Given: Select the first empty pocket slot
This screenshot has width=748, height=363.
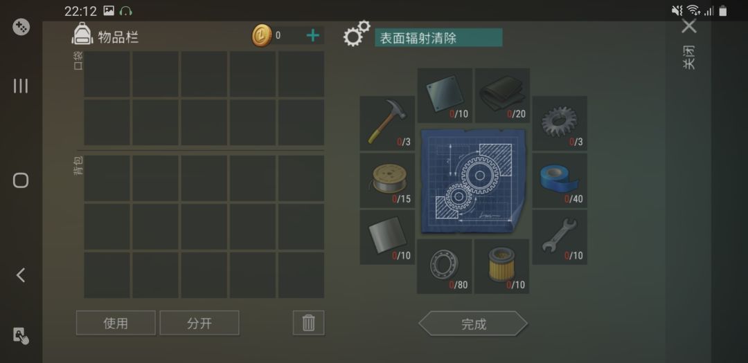Looking at the screenshot, I should 107,74.
